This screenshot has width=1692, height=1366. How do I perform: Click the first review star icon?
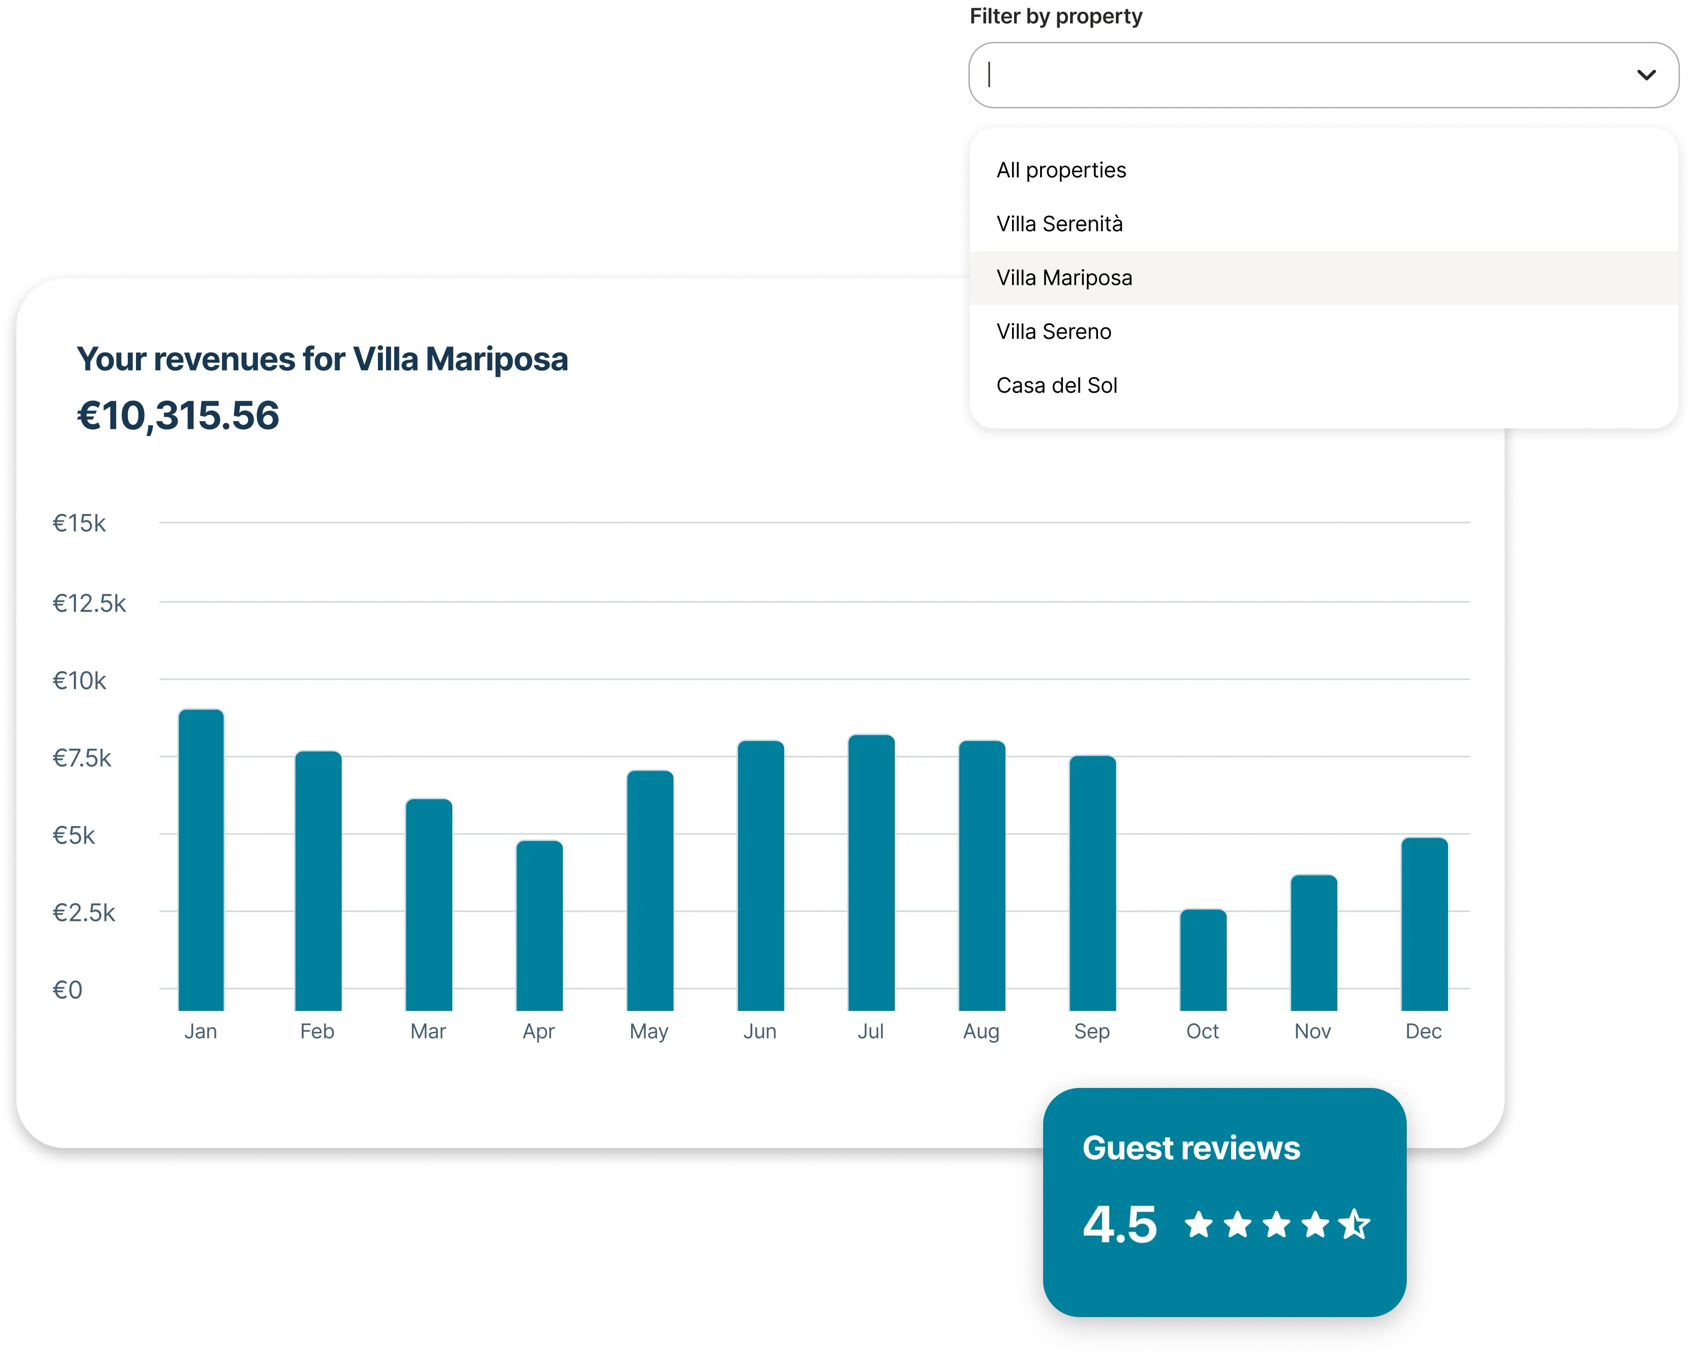tap(1199, 1224)
